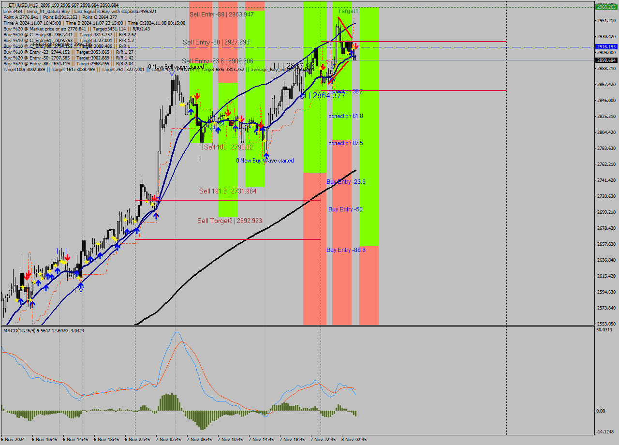Click the green 2968.265 price tag
Screen dimensions: 619x445
tap(606, 7)
